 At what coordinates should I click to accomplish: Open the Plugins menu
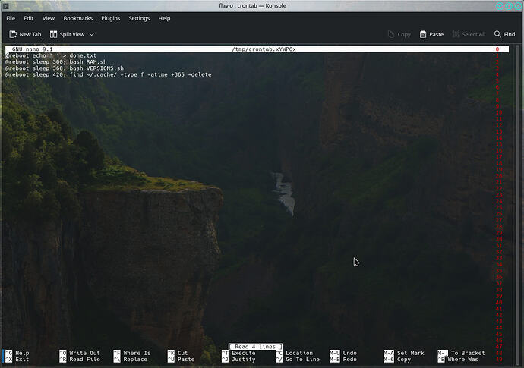[x=111, y=18]
